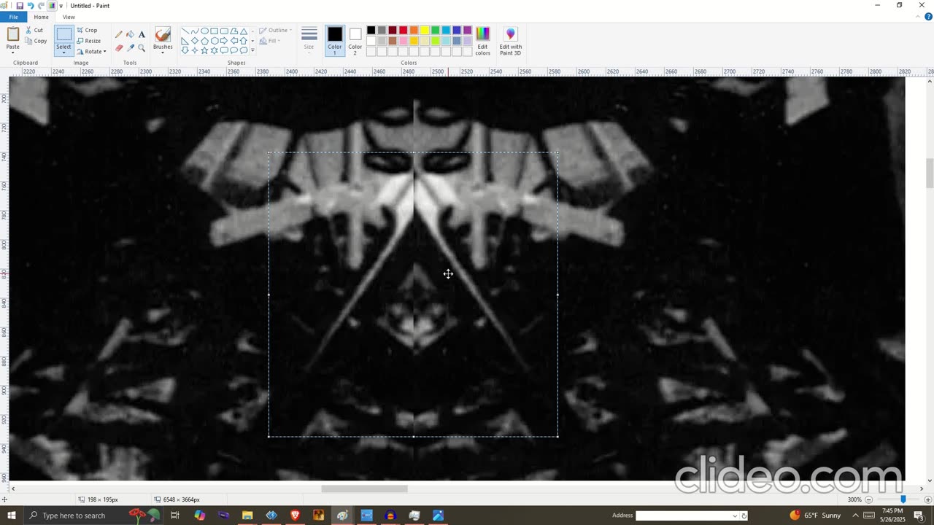This screenshot has width=934, height=525.
Task: Select the Pencil tool
Action: (x=119, y=34)
